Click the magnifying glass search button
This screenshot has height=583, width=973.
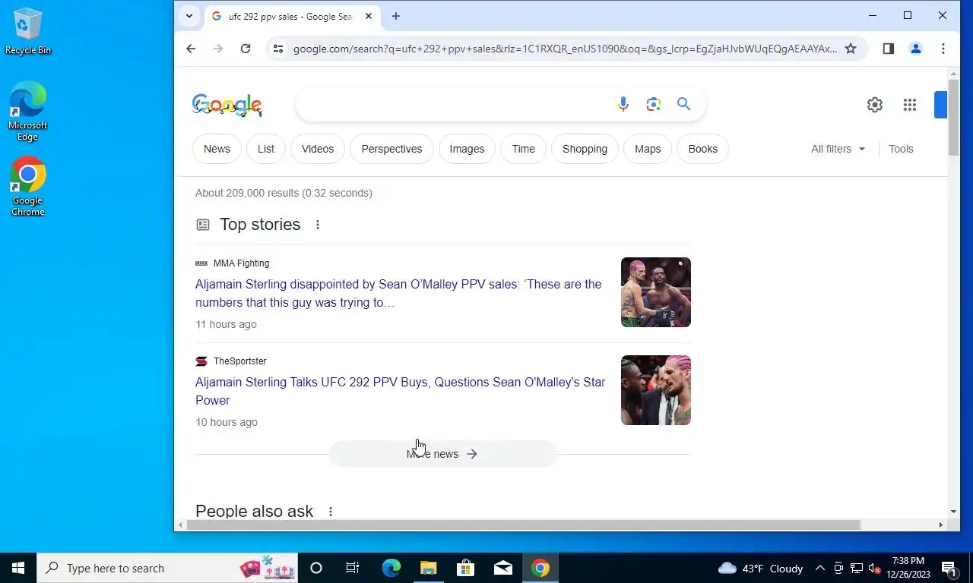(683, 104)
